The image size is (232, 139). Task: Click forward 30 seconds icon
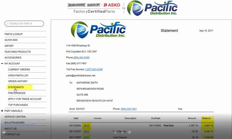[129, 132]
